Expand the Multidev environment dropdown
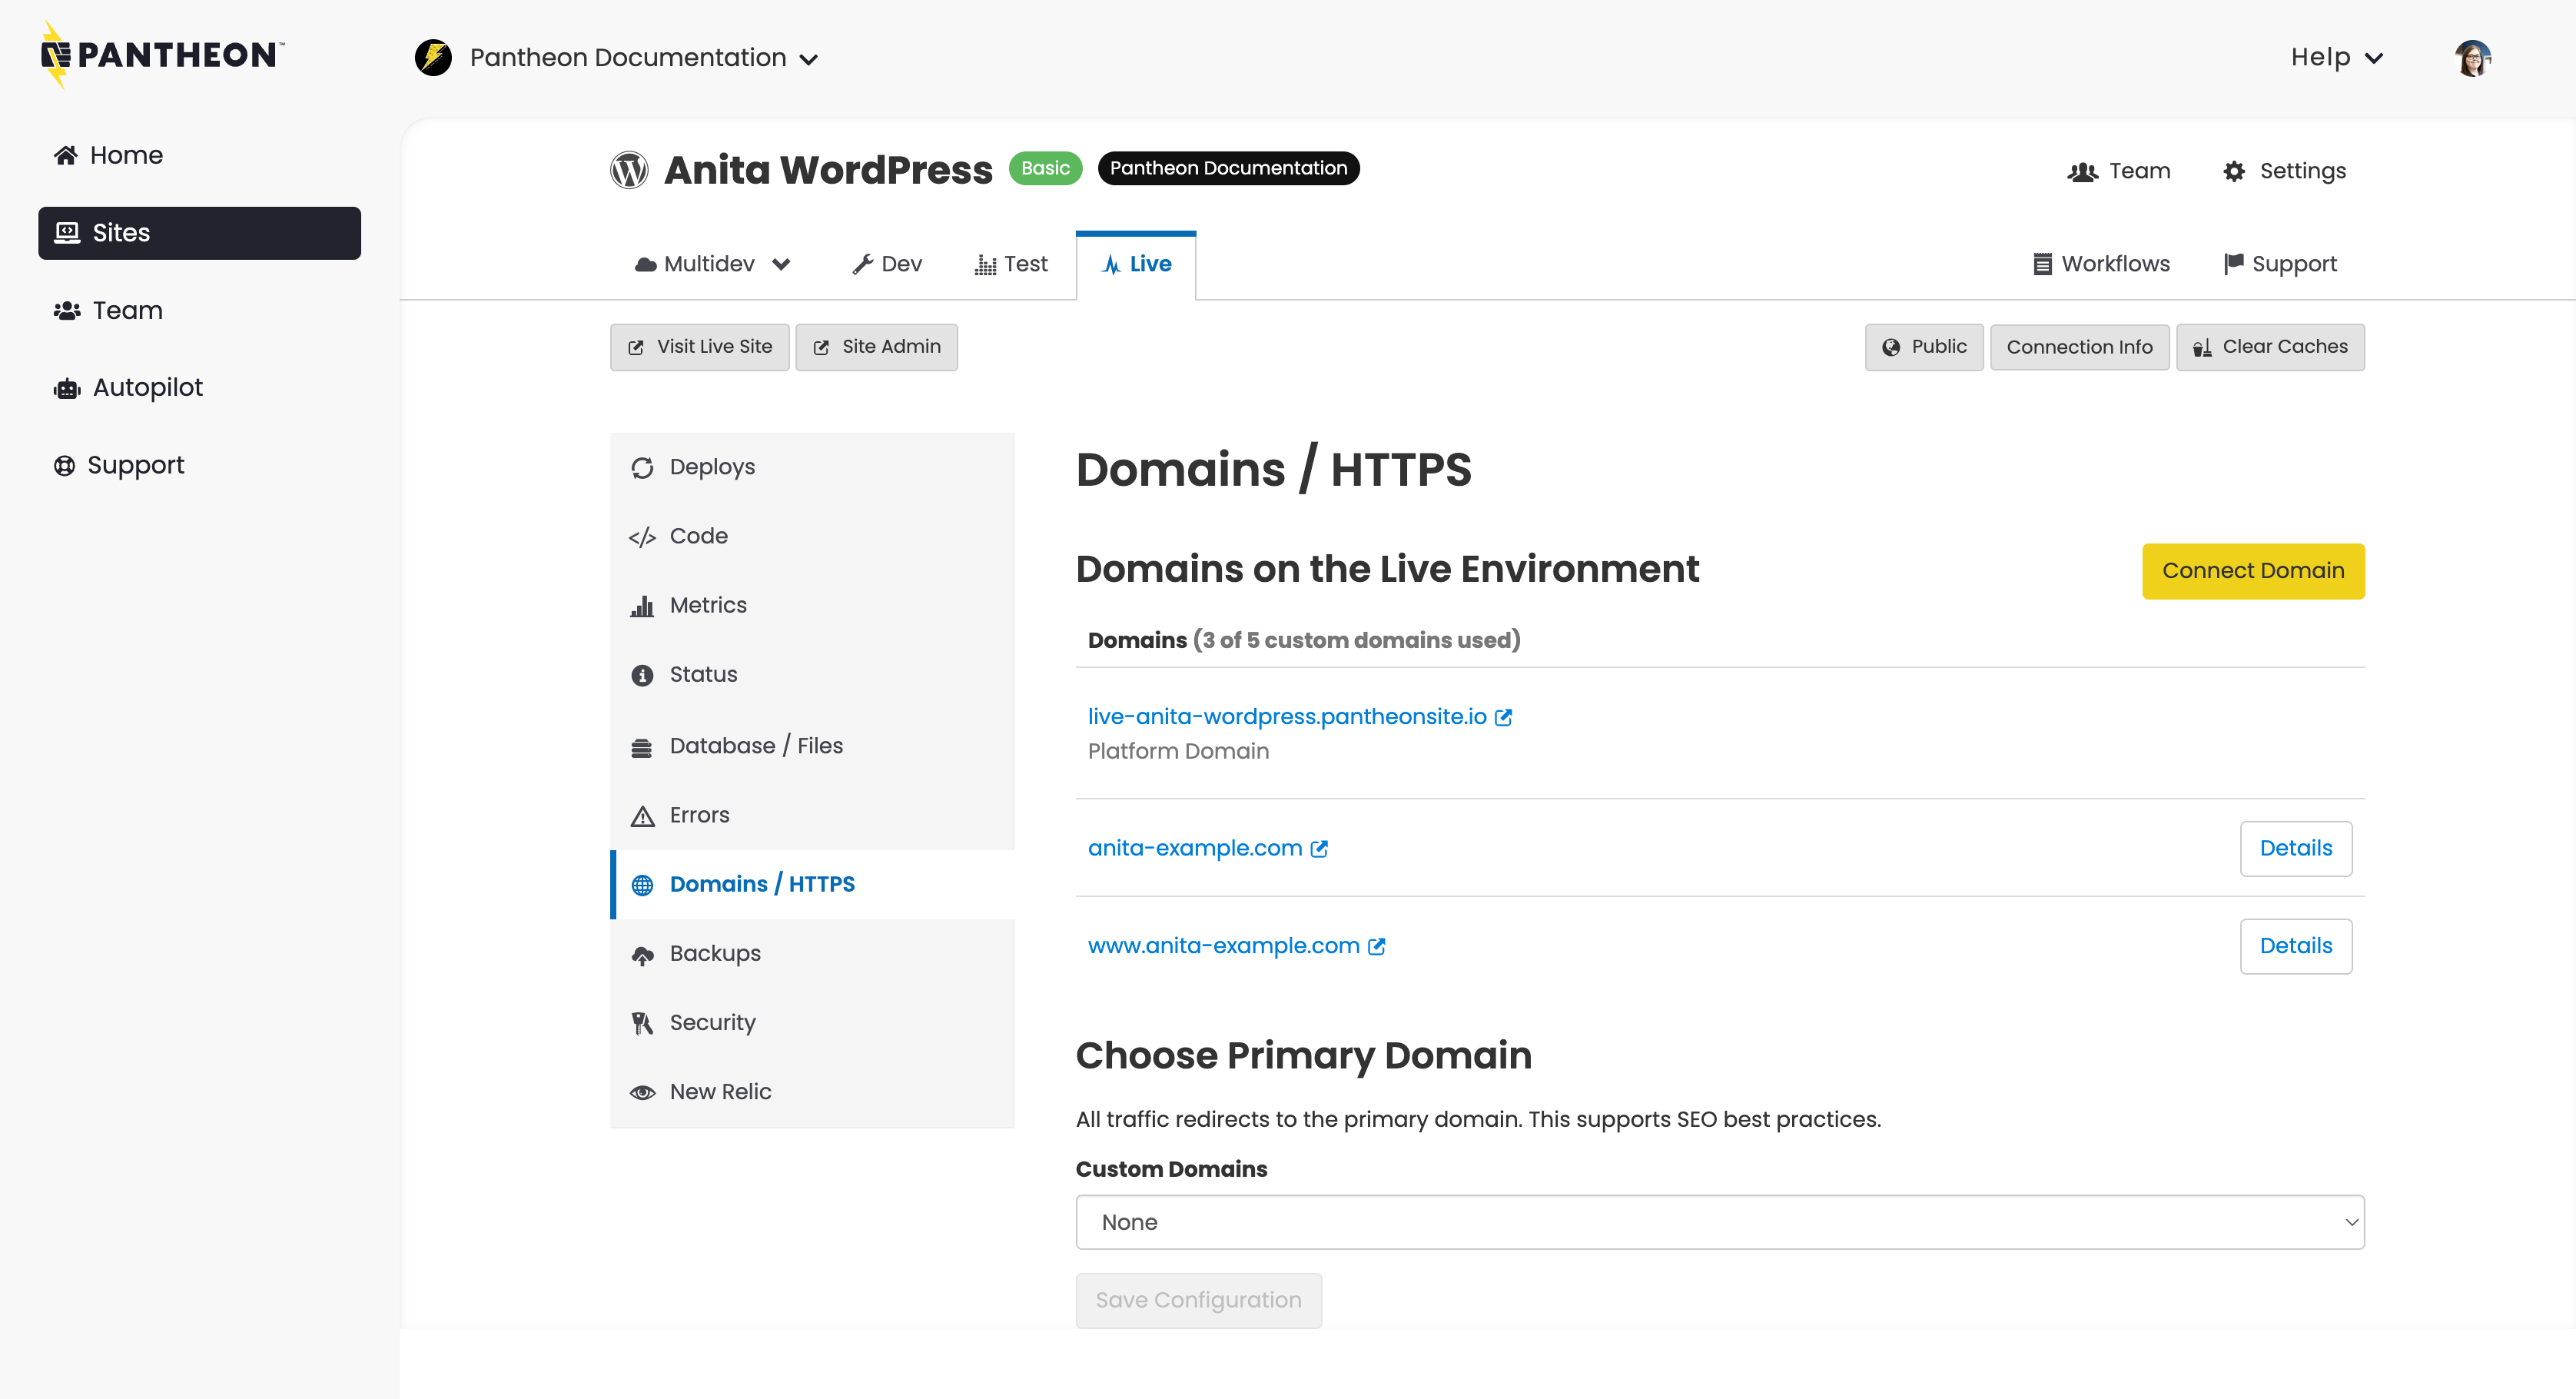The height and width of the screenshot is (1399, 2576). click(712, 264)
